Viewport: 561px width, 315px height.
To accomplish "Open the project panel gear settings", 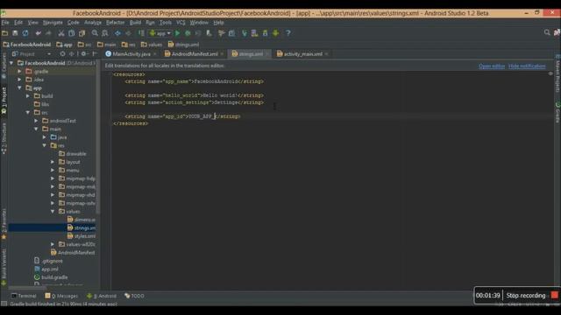I will point(84,54).
